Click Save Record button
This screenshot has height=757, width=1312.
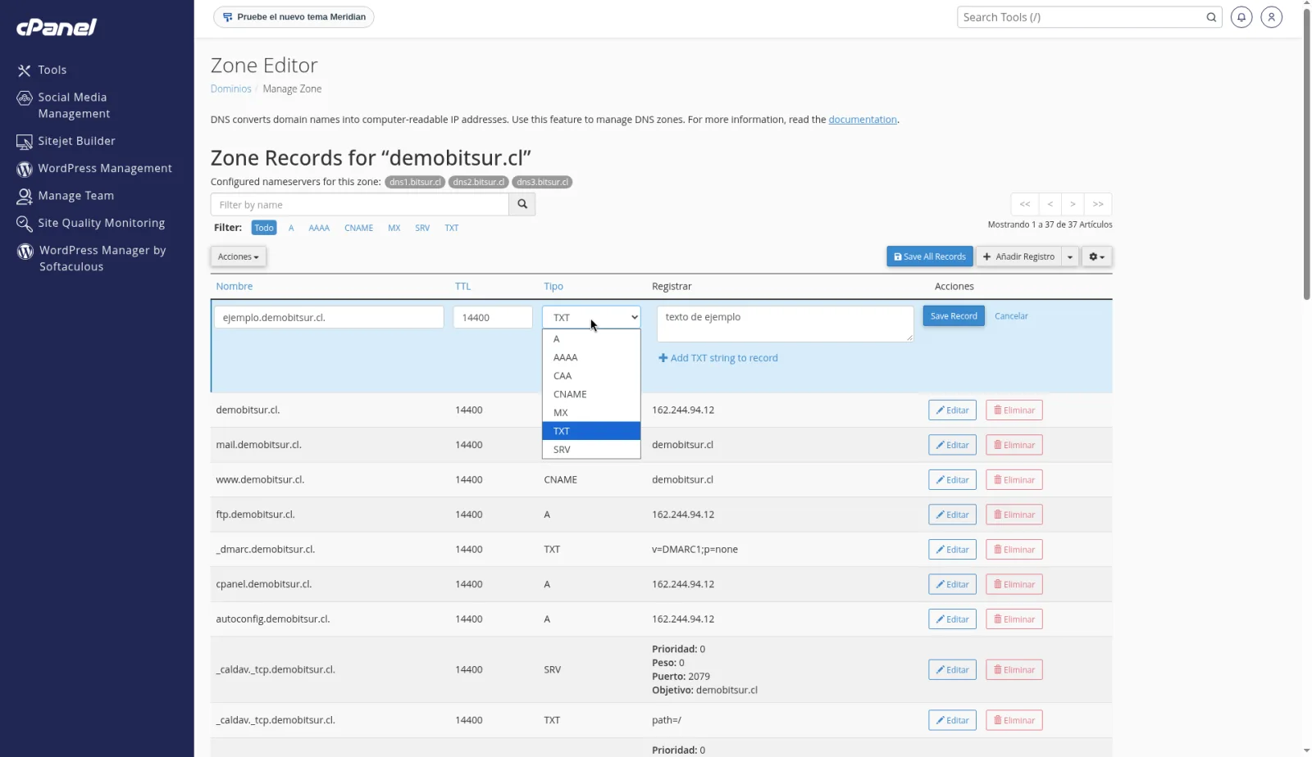click(x=954, y=316)
